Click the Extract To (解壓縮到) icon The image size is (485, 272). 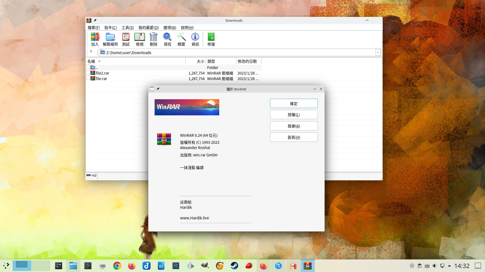click(110, 39)
